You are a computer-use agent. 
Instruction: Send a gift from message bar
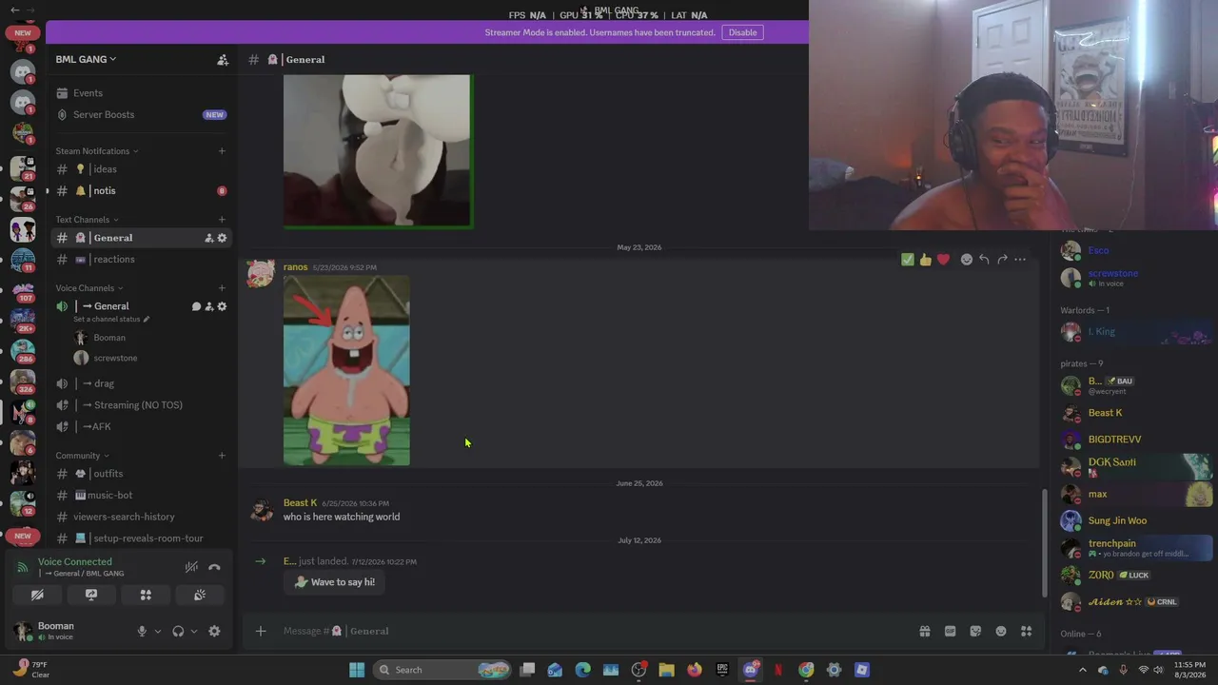924,631
